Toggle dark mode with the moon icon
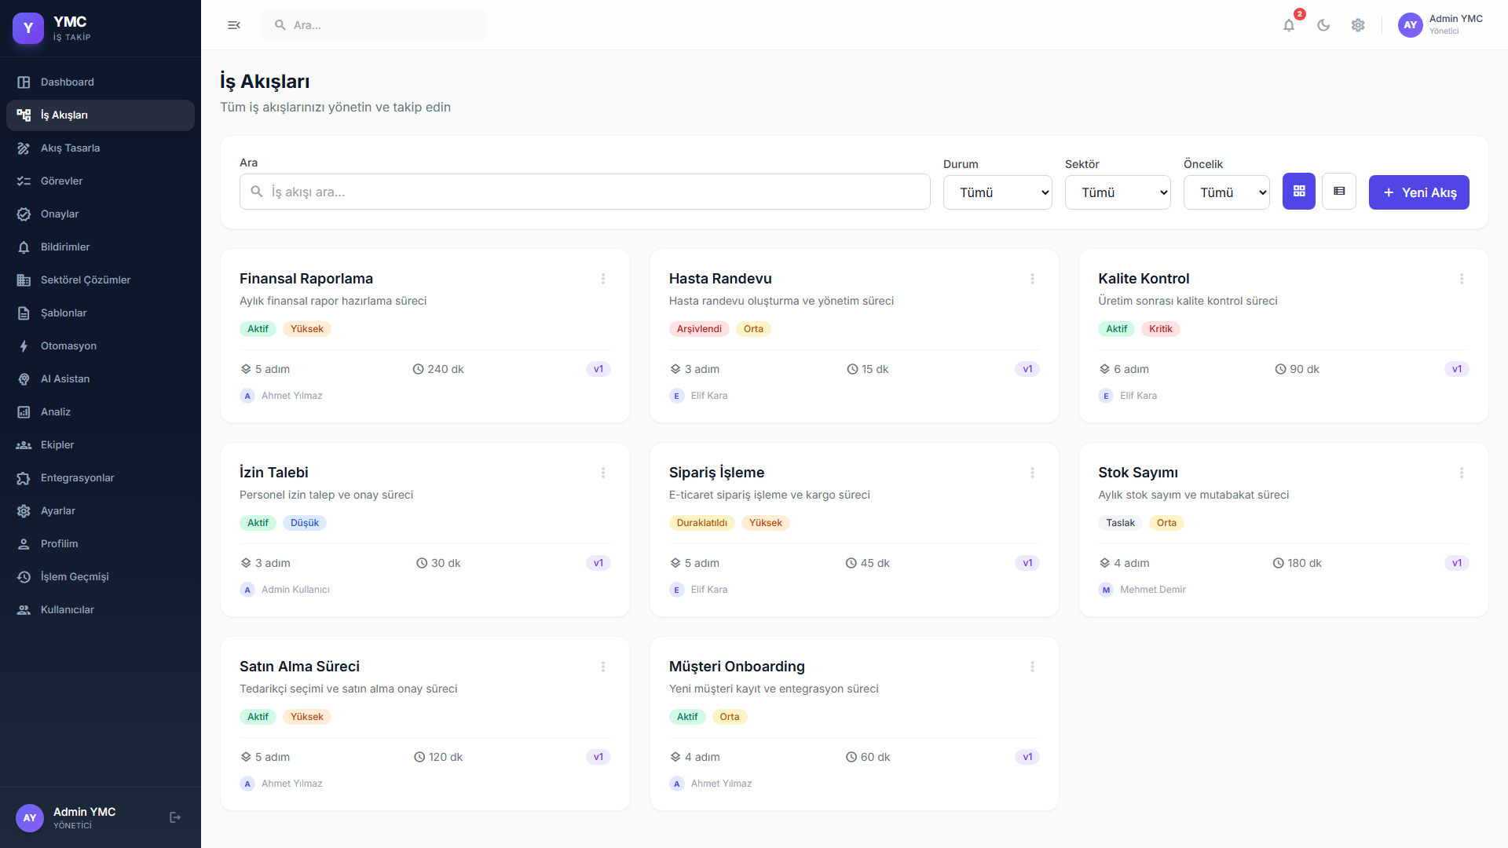This screenshot has height=848, width=1508. coord(1323,25)
